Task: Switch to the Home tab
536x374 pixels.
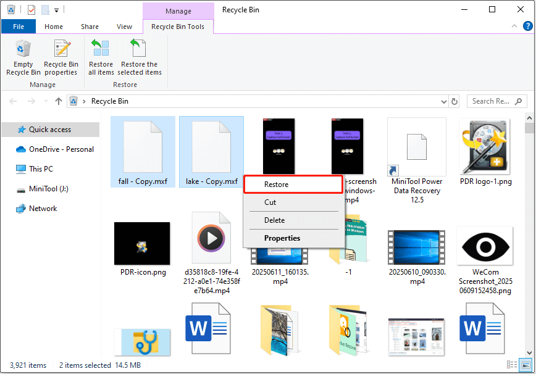Action: pos(54,27)
